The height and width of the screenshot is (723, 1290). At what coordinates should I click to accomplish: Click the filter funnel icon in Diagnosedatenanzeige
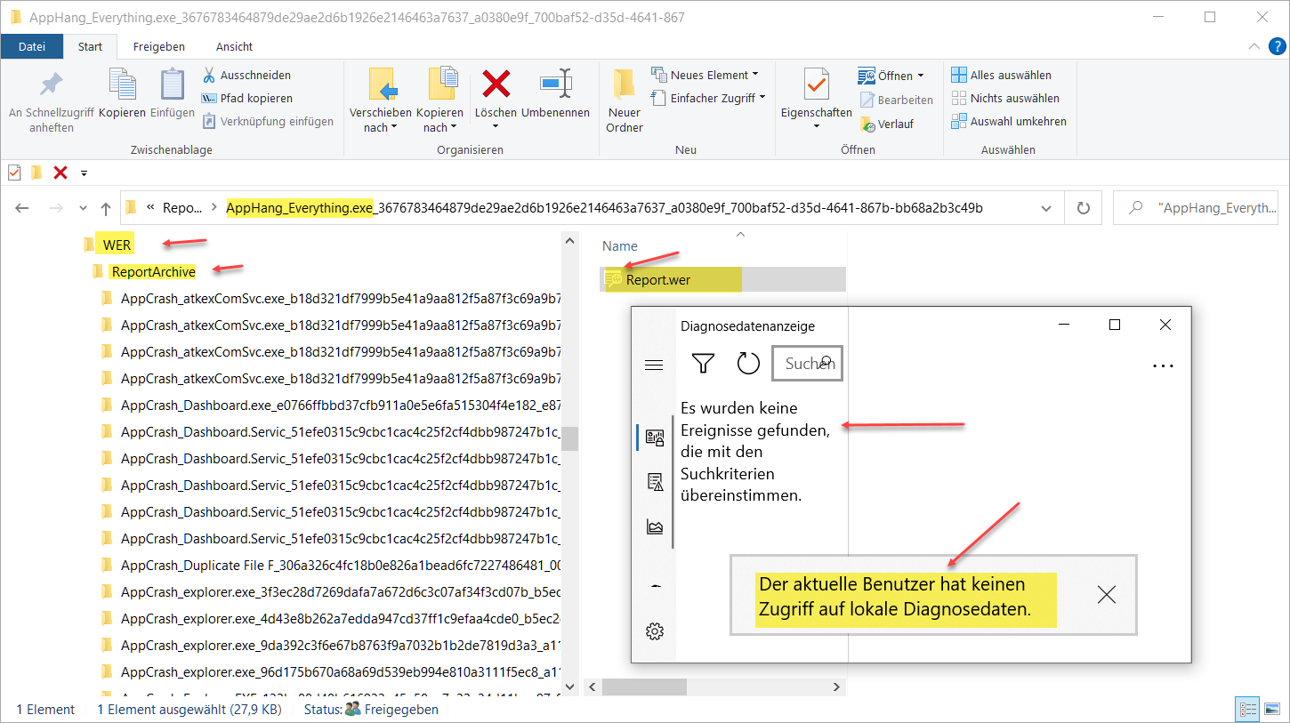703,363
